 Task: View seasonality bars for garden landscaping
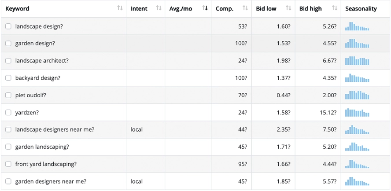point(357,147)
